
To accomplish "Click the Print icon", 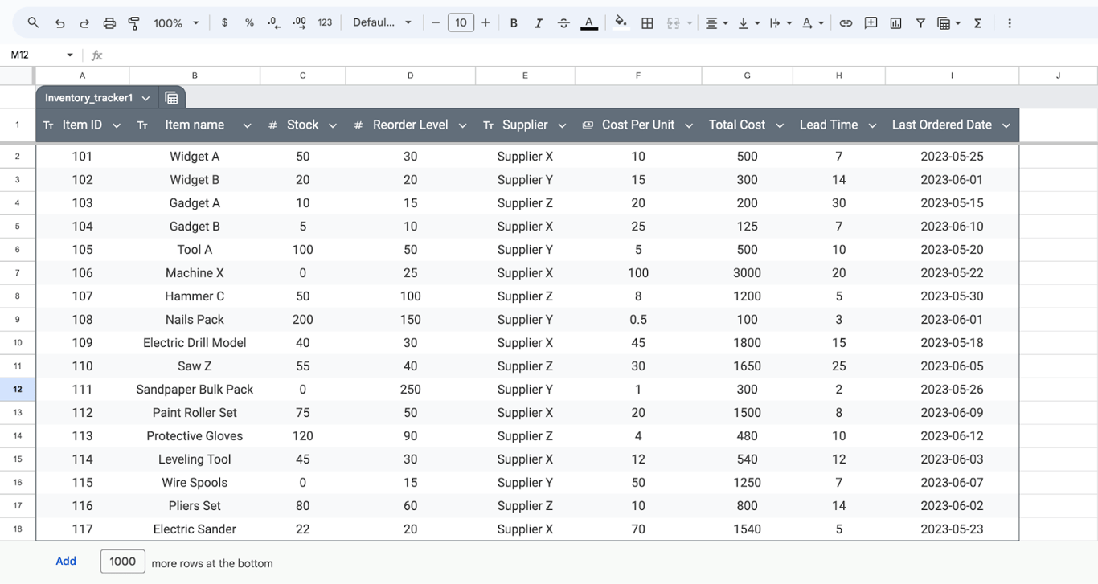I will (109, 23).
